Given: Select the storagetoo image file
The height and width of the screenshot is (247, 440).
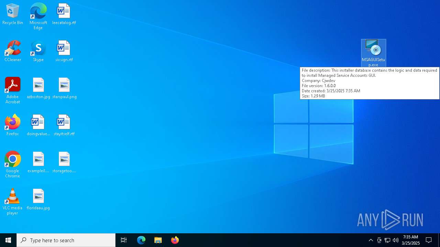Looking at the screenshot, I should pyautogui.click(x=64, y=163).
